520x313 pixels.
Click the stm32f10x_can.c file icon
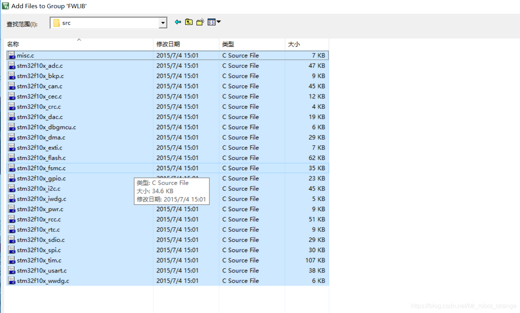[x=12, y=86]
